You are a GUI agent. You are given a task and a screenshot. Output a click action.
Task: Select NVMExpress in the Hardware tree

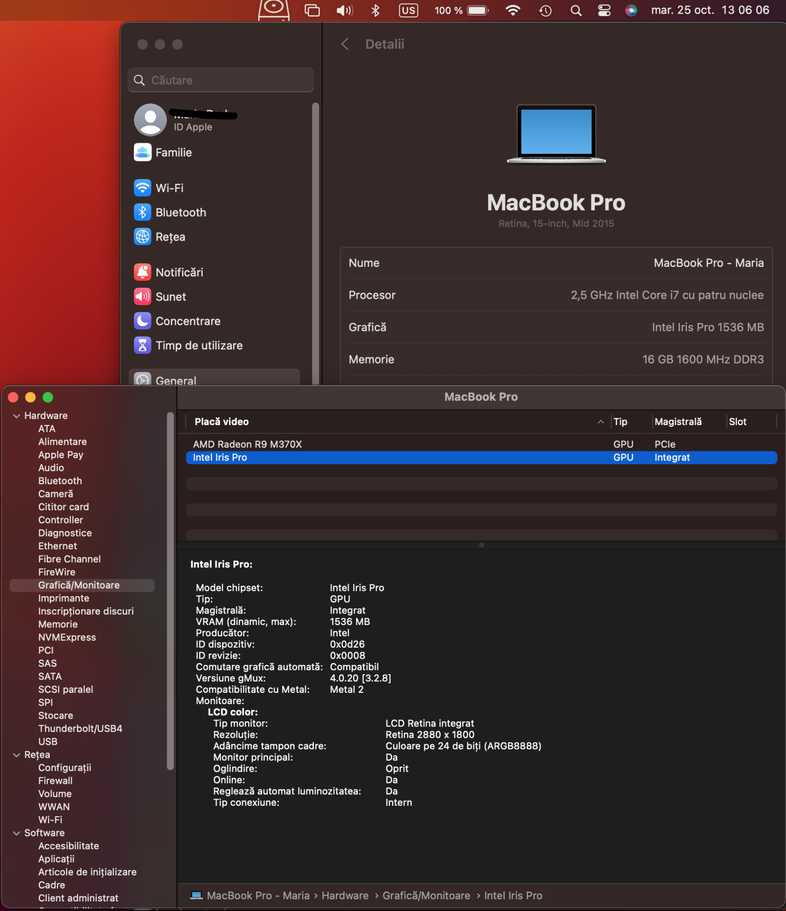[x=67, y=637]
